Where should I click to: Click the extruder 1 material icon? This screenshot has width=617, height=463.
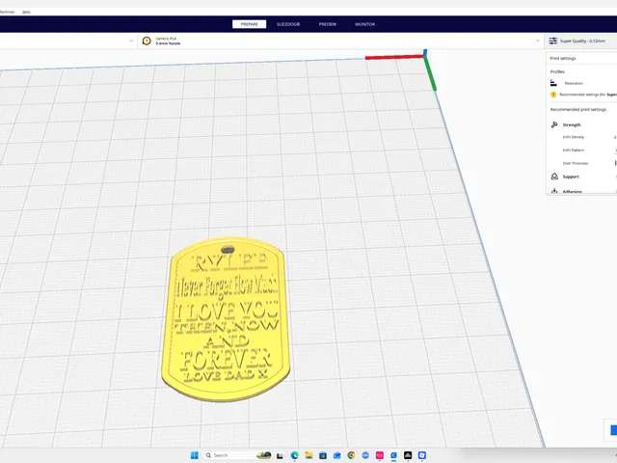[147, 41]
